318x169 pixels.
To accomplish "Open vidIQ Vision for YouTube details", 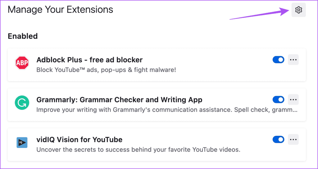I will click(x=79, y=140).
